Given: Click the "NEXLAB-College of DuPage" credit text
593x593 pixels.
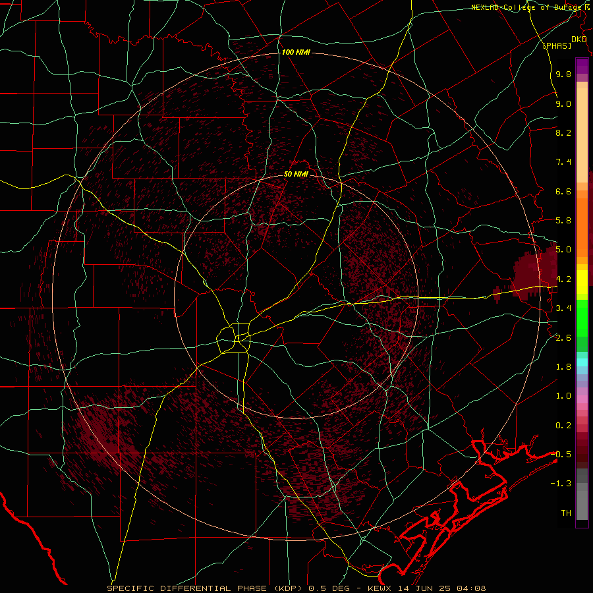Looking at the screenshot, I should point(525,7).
